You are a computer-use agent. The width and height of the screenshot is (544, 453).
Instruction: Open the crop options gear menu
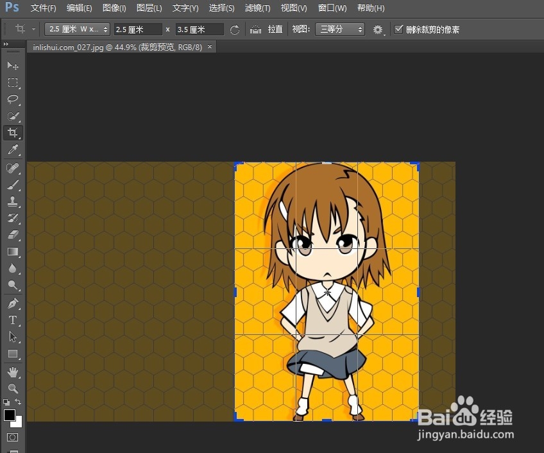[377, 29]
